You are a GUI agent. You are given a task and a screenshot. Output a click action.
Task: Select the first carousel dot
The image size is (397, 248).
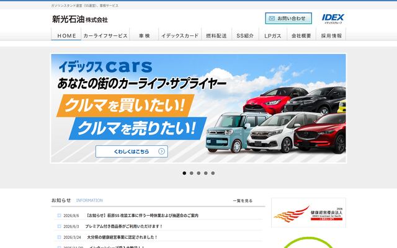click(184, 173)
